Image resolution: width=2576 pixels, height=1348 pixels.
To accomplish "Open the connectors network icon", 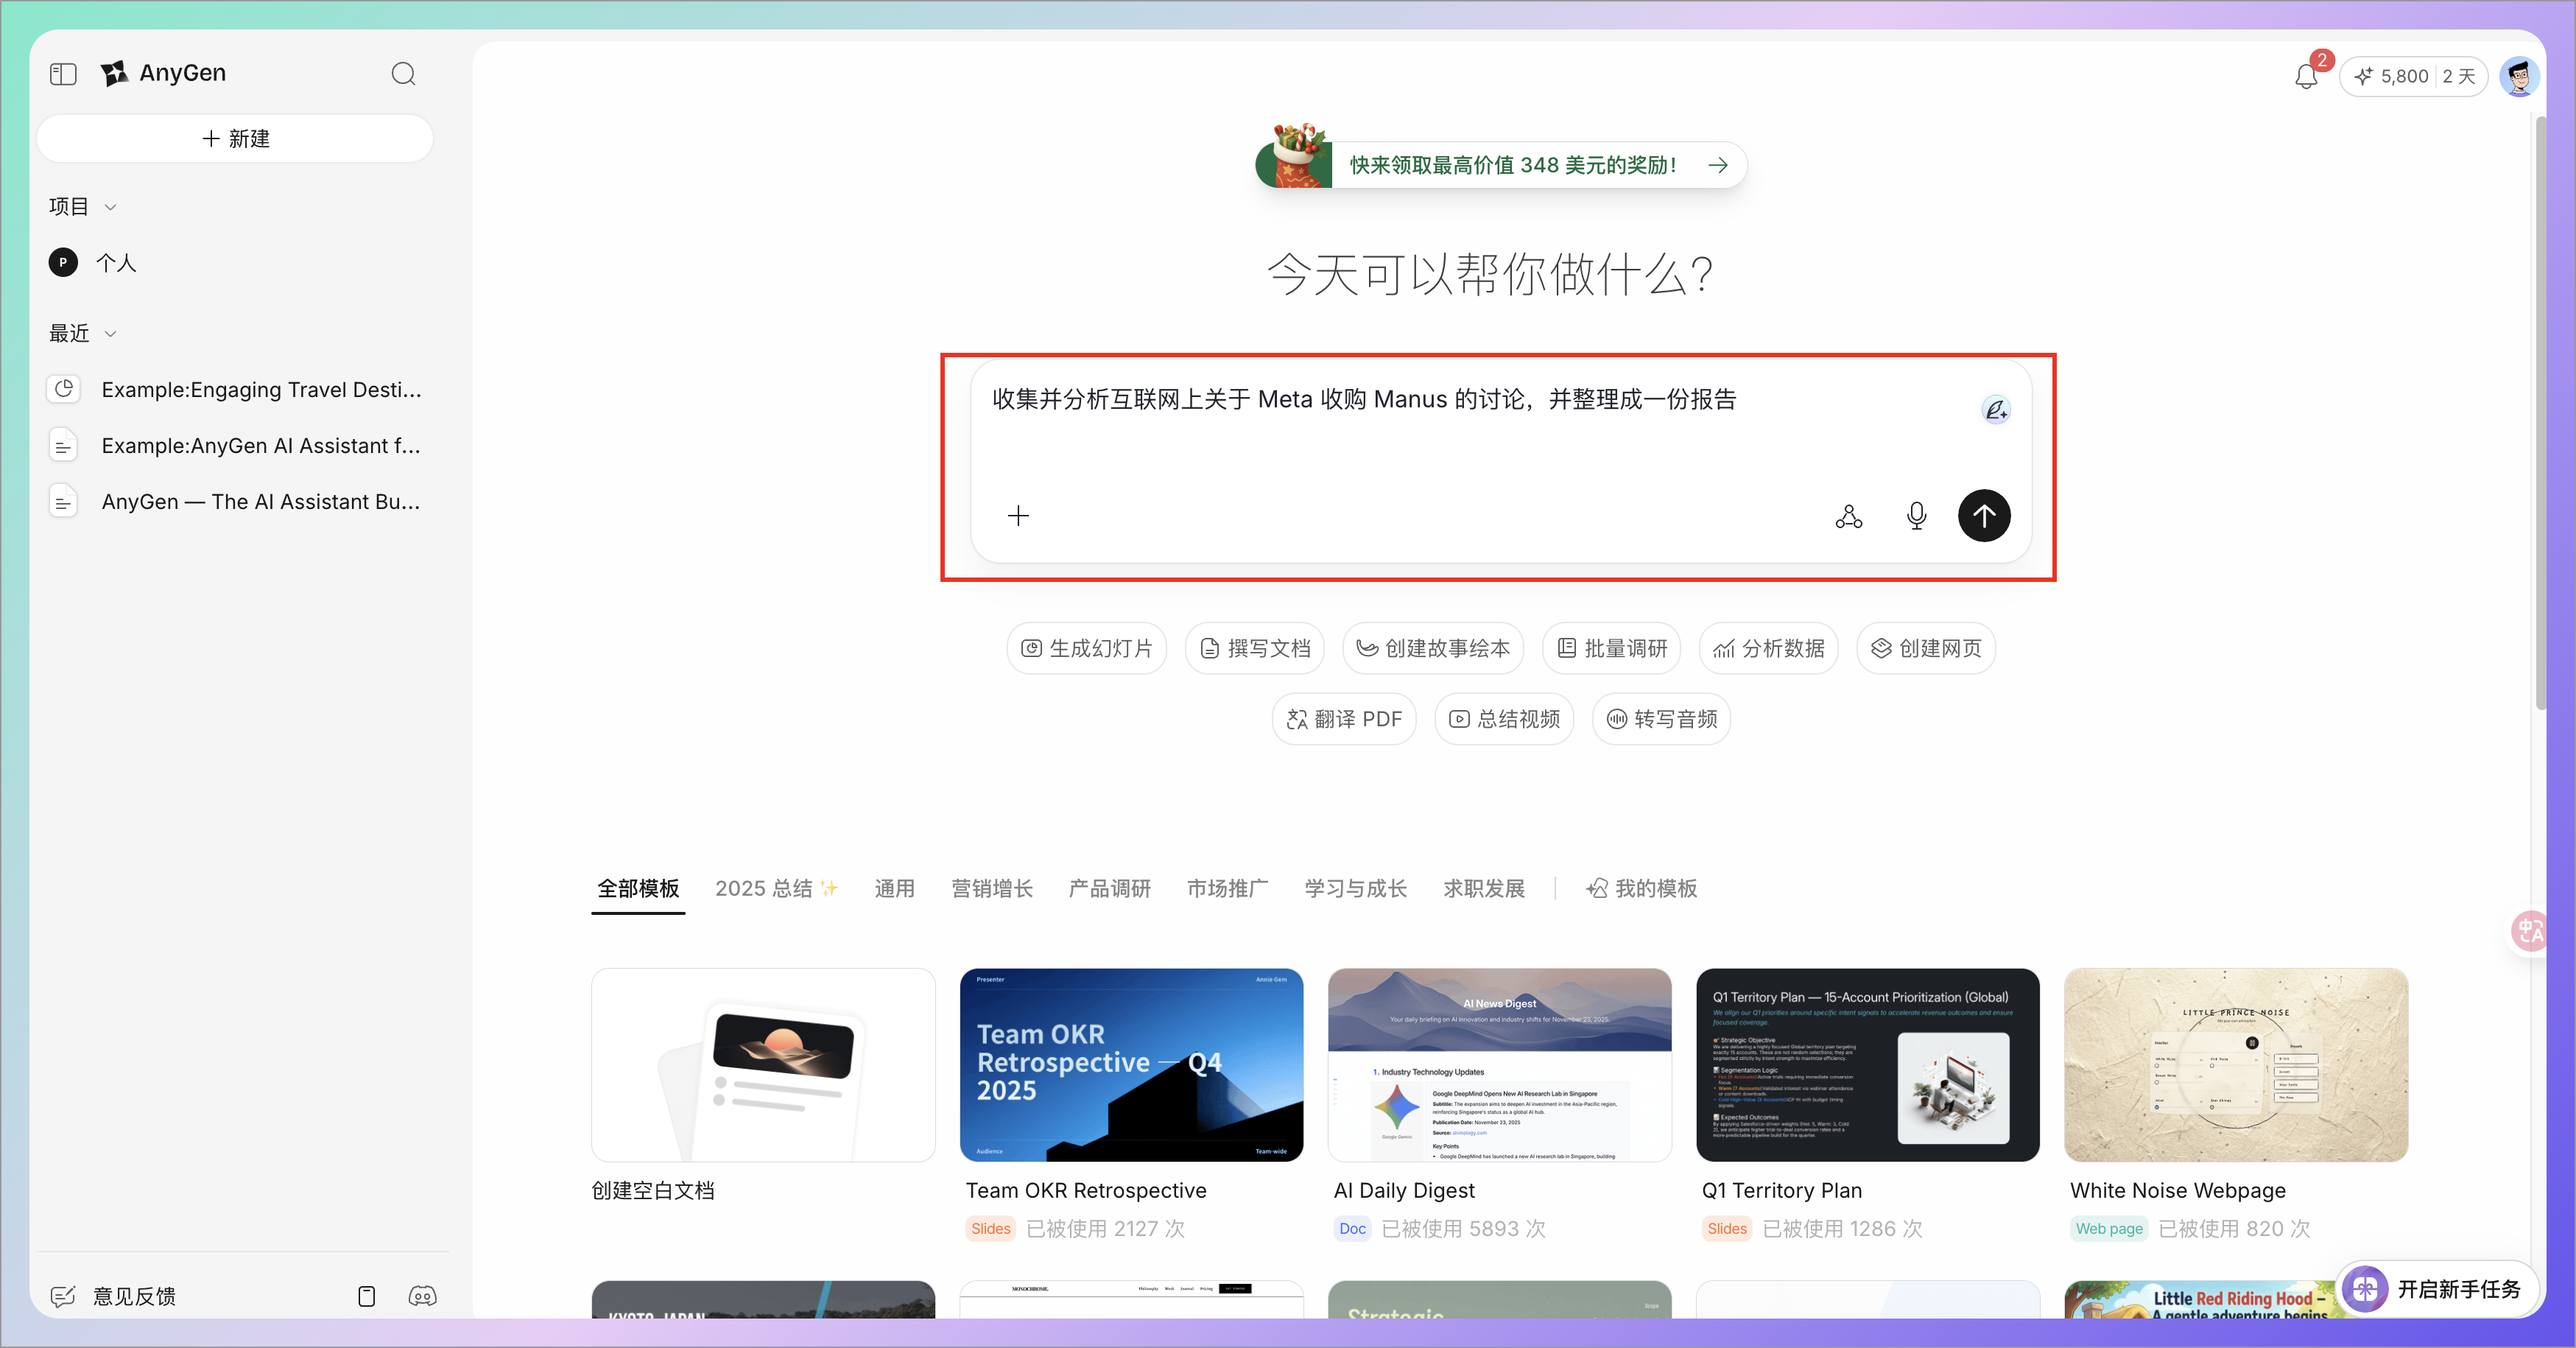I will coord(1849,516).
